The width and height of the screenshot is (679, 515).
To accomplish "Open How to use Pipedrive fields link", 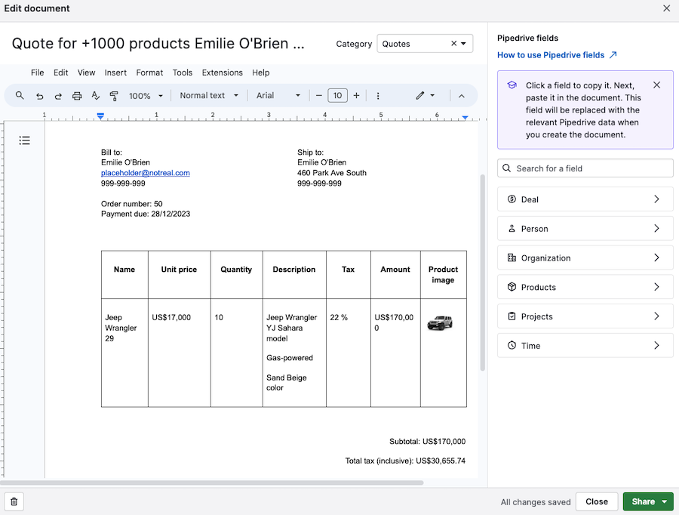I will pos(557,55).
